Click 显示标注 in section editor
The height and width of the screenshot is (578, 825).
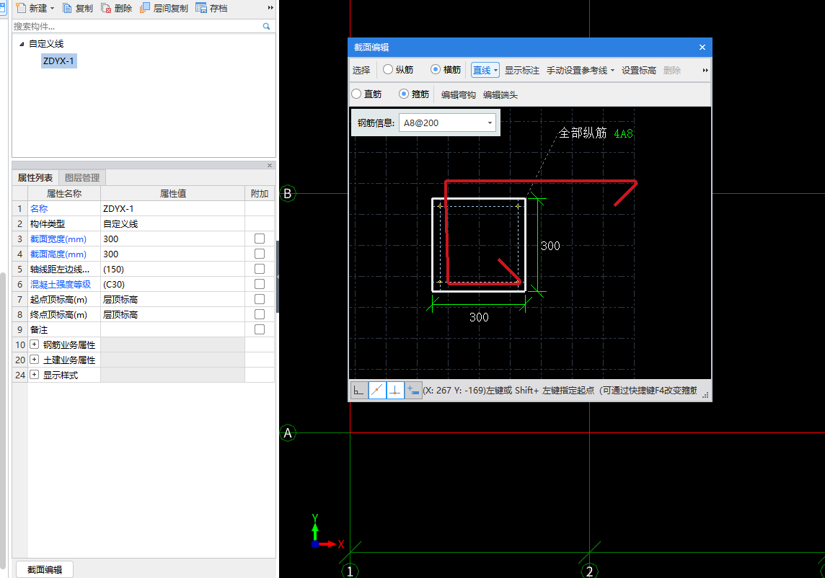click(522, 70)
